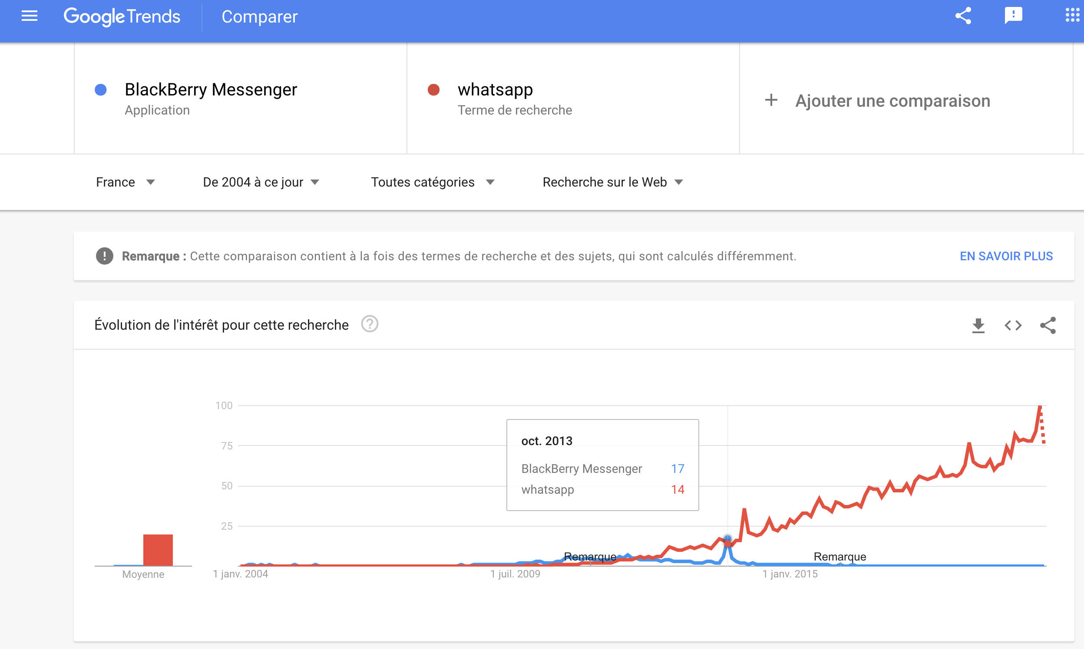This screenshot has width=1084, height=649.
Task: Expand the France region dropdown
Action: [125, 182]
